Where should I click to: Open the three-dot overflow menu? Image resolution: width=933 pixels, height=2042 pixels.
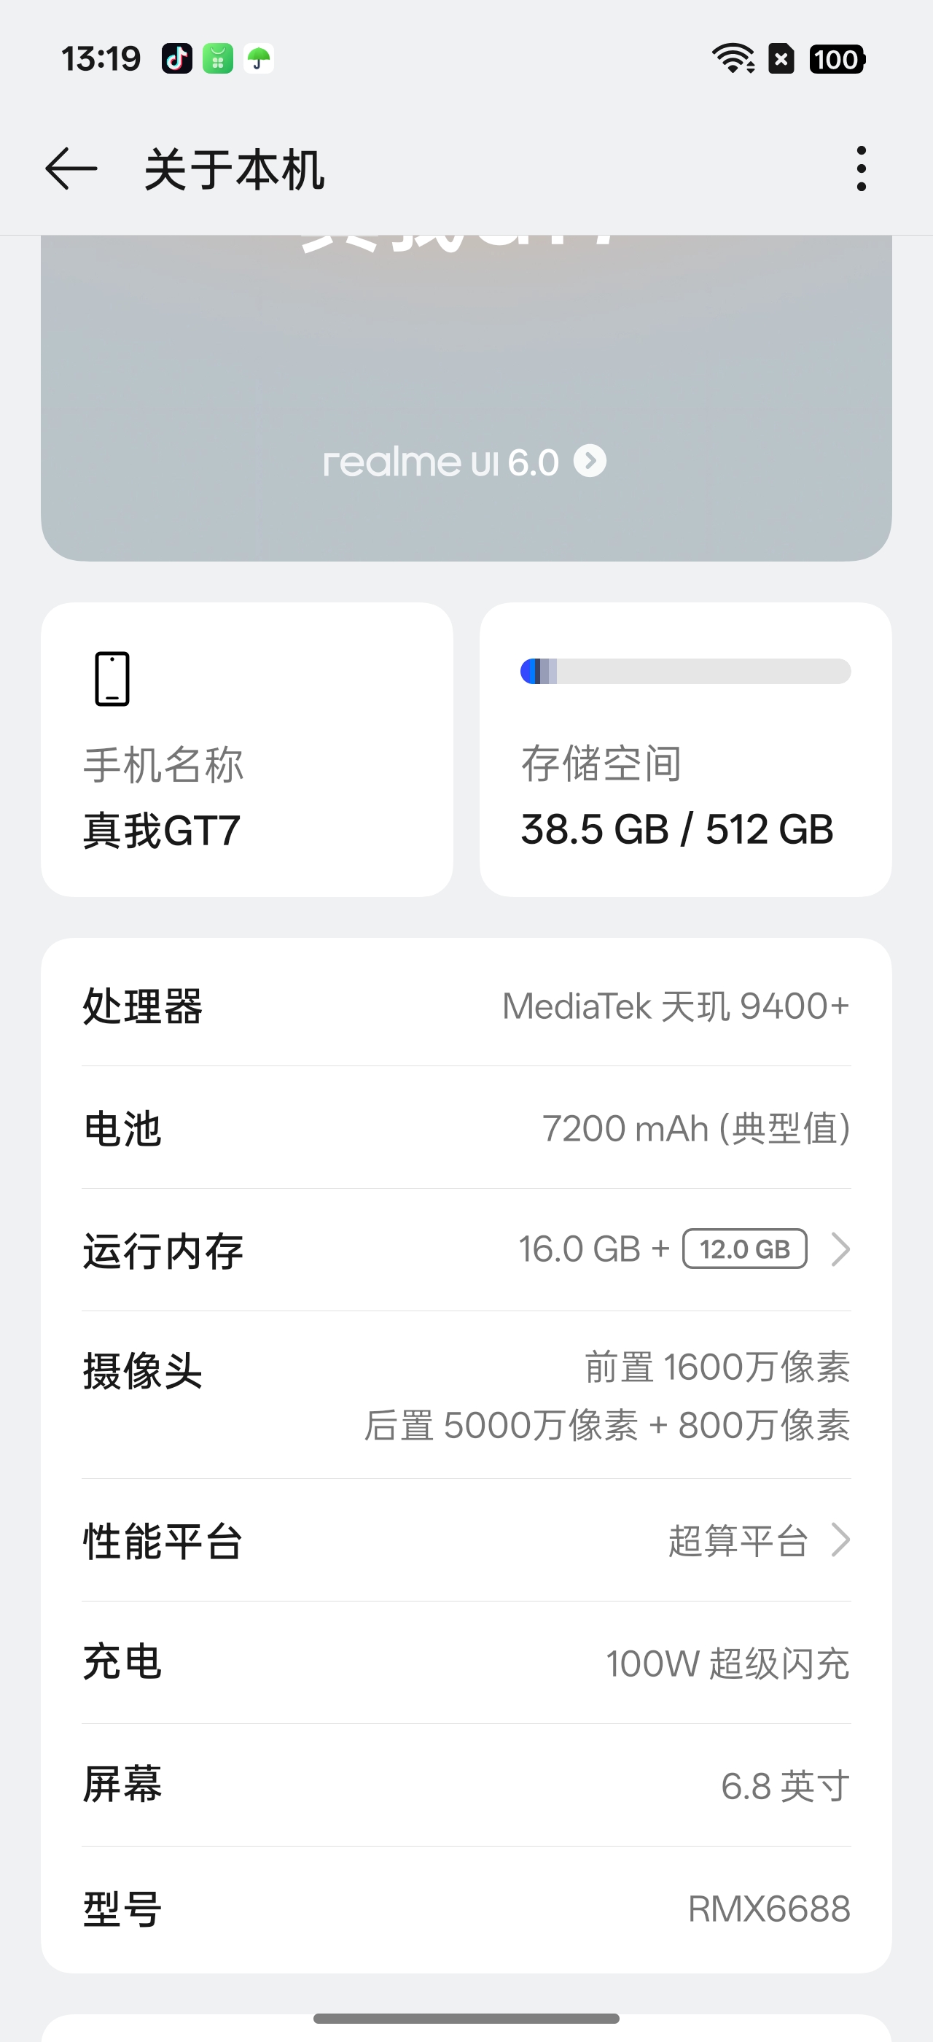pyautogui.click(x=861, y=169)
